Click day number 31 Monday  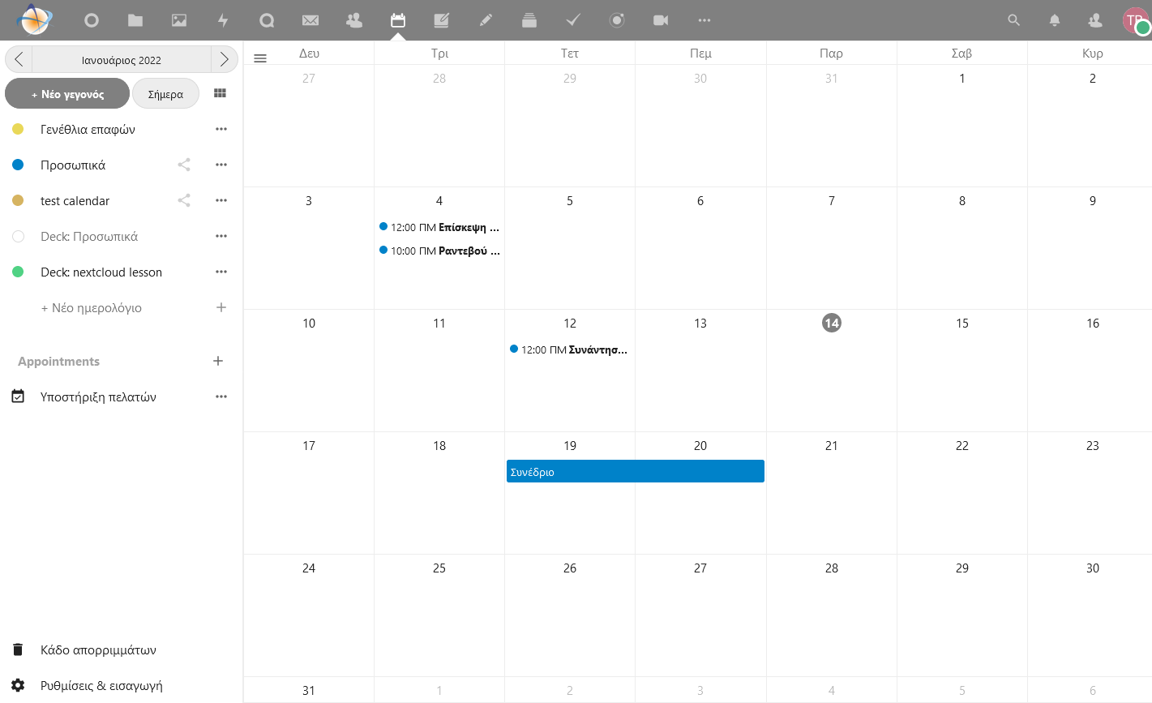(309, 690)
